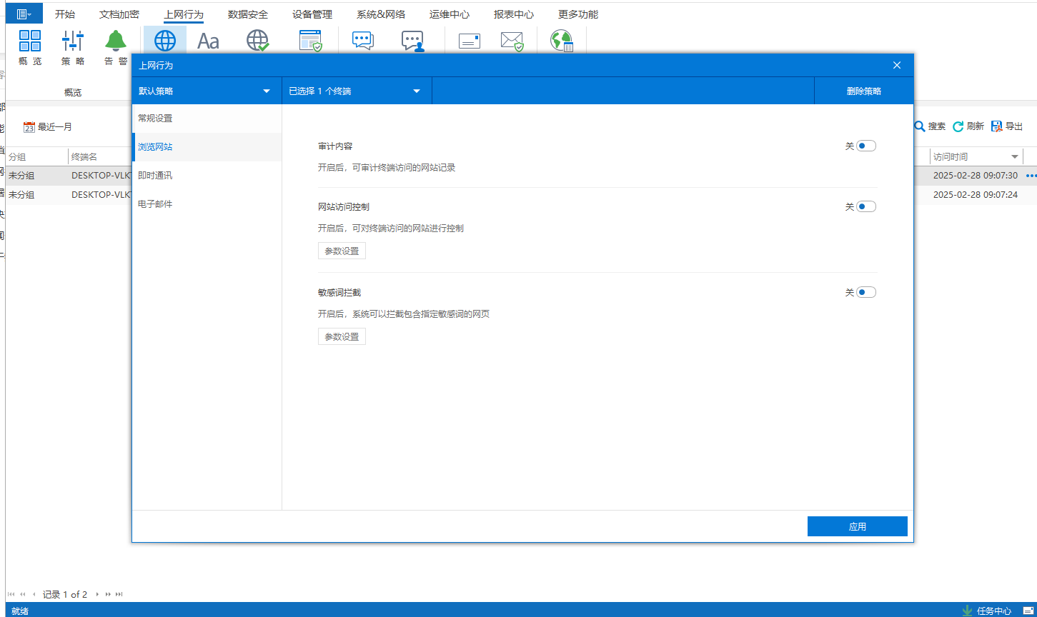Click the 删除策略 button
This screenshot has height=617, width=1037.
pos(863,91)
